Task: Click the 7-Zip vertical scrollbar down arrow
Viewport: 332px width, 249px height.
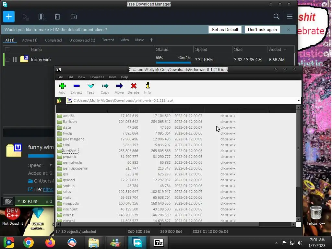Action: pyautogui.click(x=298, y=219)
